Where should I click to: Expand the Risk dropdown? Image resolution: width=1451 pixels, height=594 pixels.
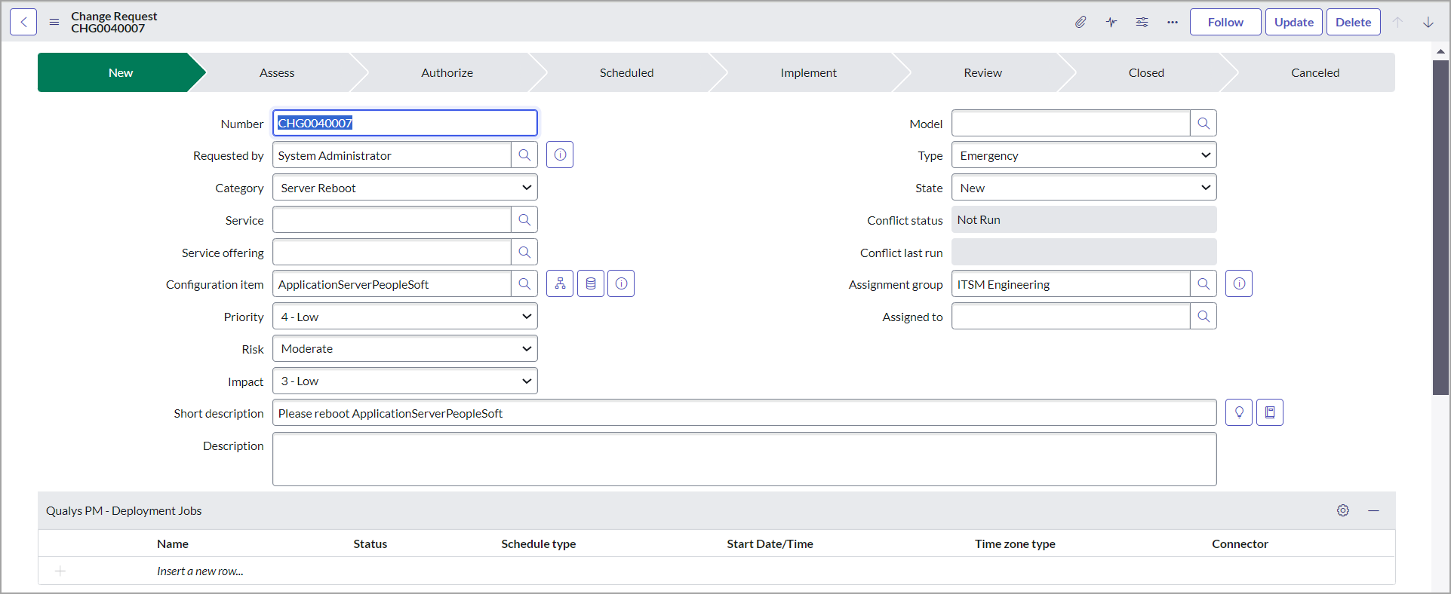click(x=405, y=349)
